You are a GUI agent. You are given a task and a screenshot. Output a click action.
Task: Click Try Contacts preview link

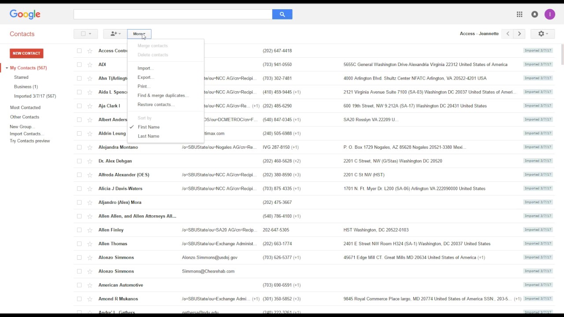[x=30, y=141]
